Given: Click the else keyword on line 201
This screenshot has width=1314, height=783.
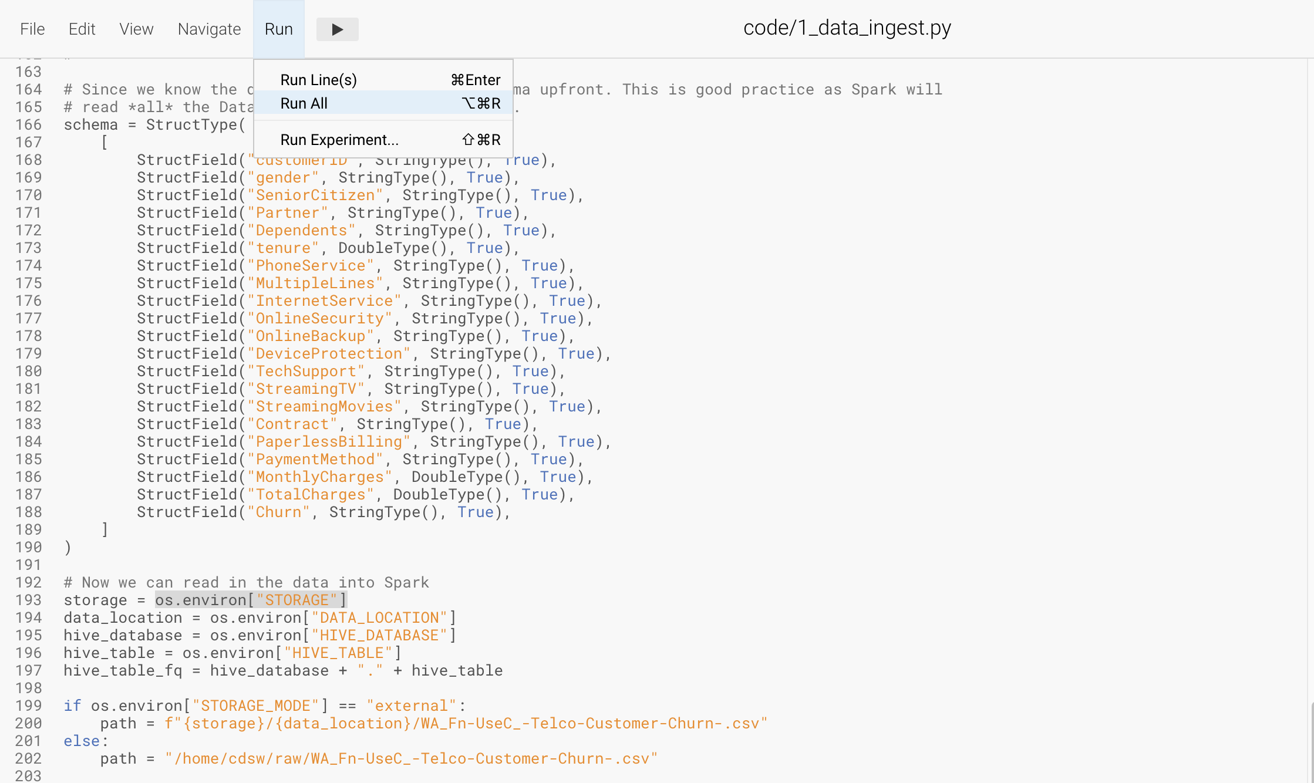Looking at the screenshot, I should click(x=82, y=741).
